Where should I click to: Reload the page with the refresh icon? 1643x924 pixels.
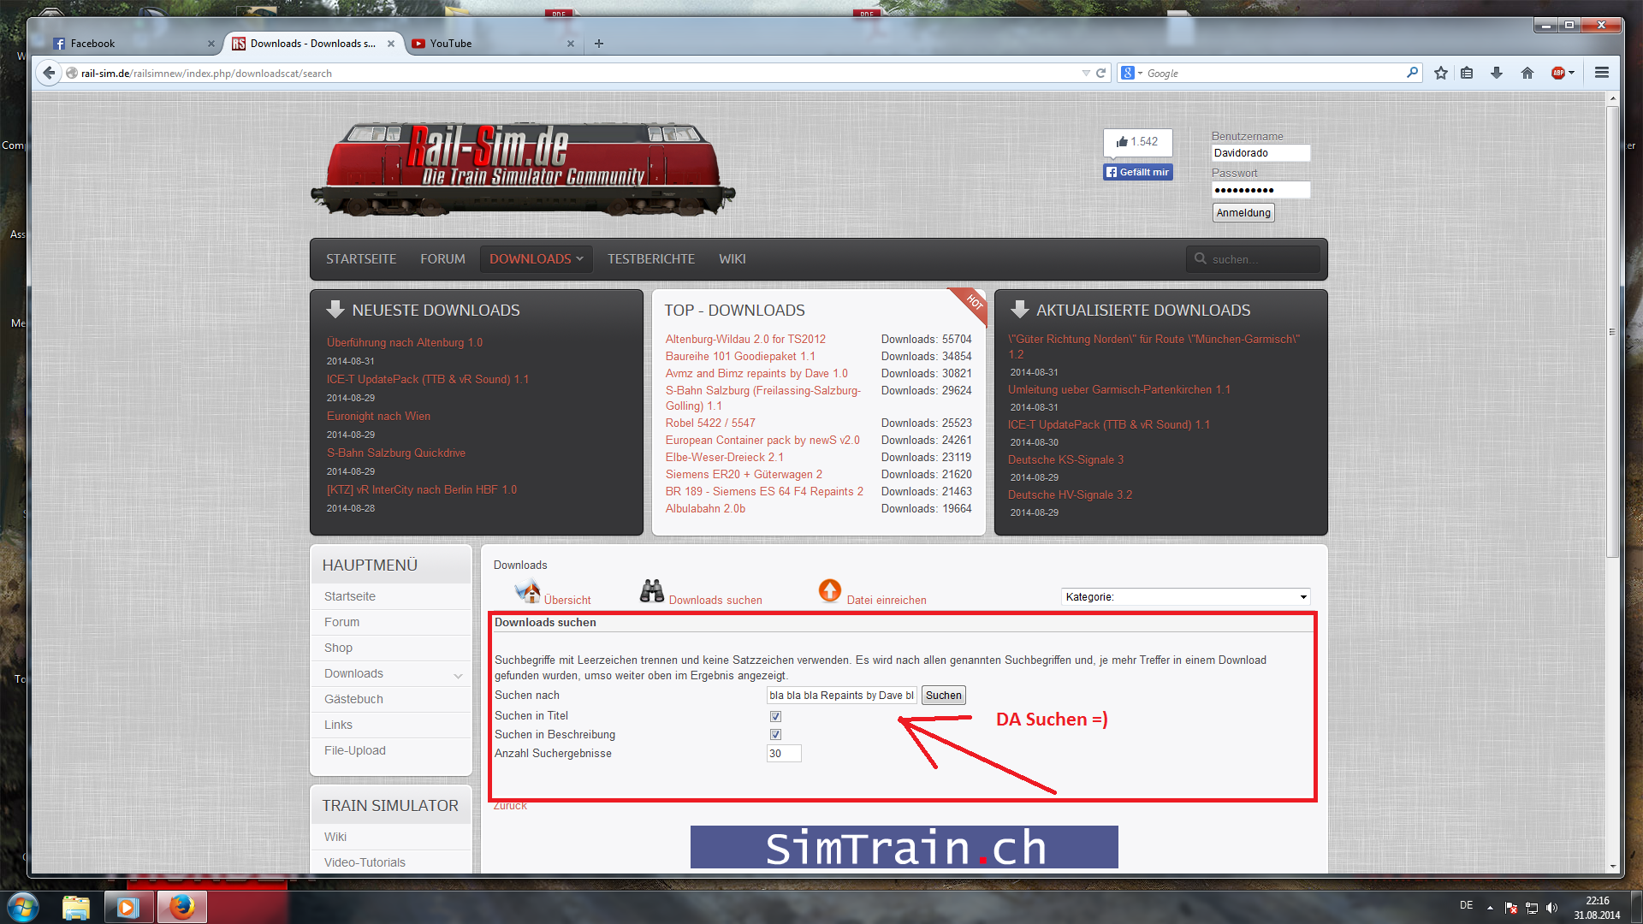click(1101, 73)
